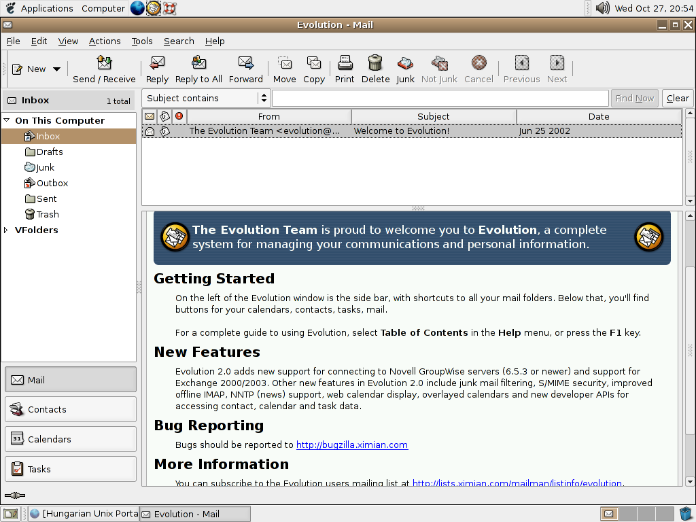The height and width of the screenshot is (522, 696).
Task: Open the Subject contains search combo box
Action: 206,98
